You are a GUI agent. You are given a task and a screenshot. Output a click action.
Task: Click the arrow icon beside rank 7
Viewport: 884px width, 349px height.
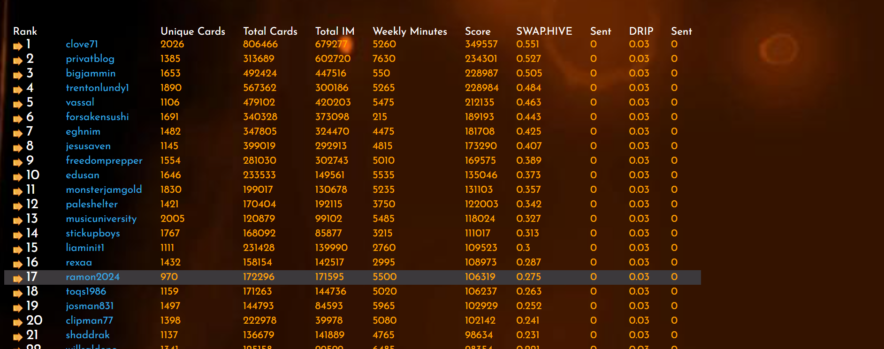[x=18, y=134]
